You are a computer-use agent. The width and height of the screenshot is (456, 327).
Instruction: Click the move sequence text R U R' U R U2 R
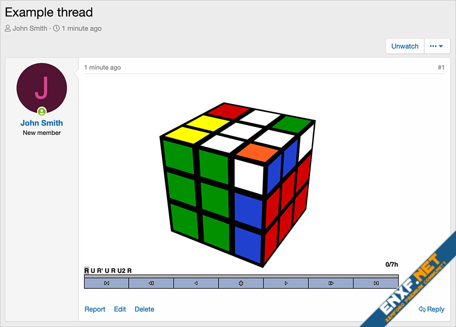click(108, 271)
